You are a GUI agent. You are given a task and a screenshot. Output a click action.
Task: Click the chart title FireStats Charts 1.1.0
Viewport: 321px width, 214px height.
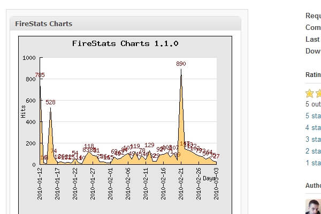[125, 43]
